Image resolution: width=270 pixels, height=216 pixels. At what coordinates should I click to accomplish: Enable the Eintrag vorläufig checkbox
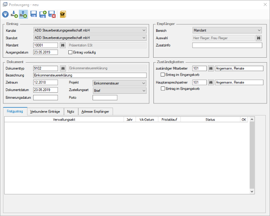pos(70,52)
